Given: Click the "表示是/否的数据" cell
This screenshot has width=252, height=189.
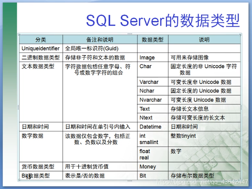Looking at the screenshot, I should tap(100, 175).
